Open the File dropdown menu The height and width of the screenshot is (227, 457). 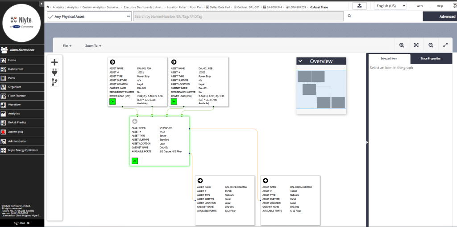67,46
